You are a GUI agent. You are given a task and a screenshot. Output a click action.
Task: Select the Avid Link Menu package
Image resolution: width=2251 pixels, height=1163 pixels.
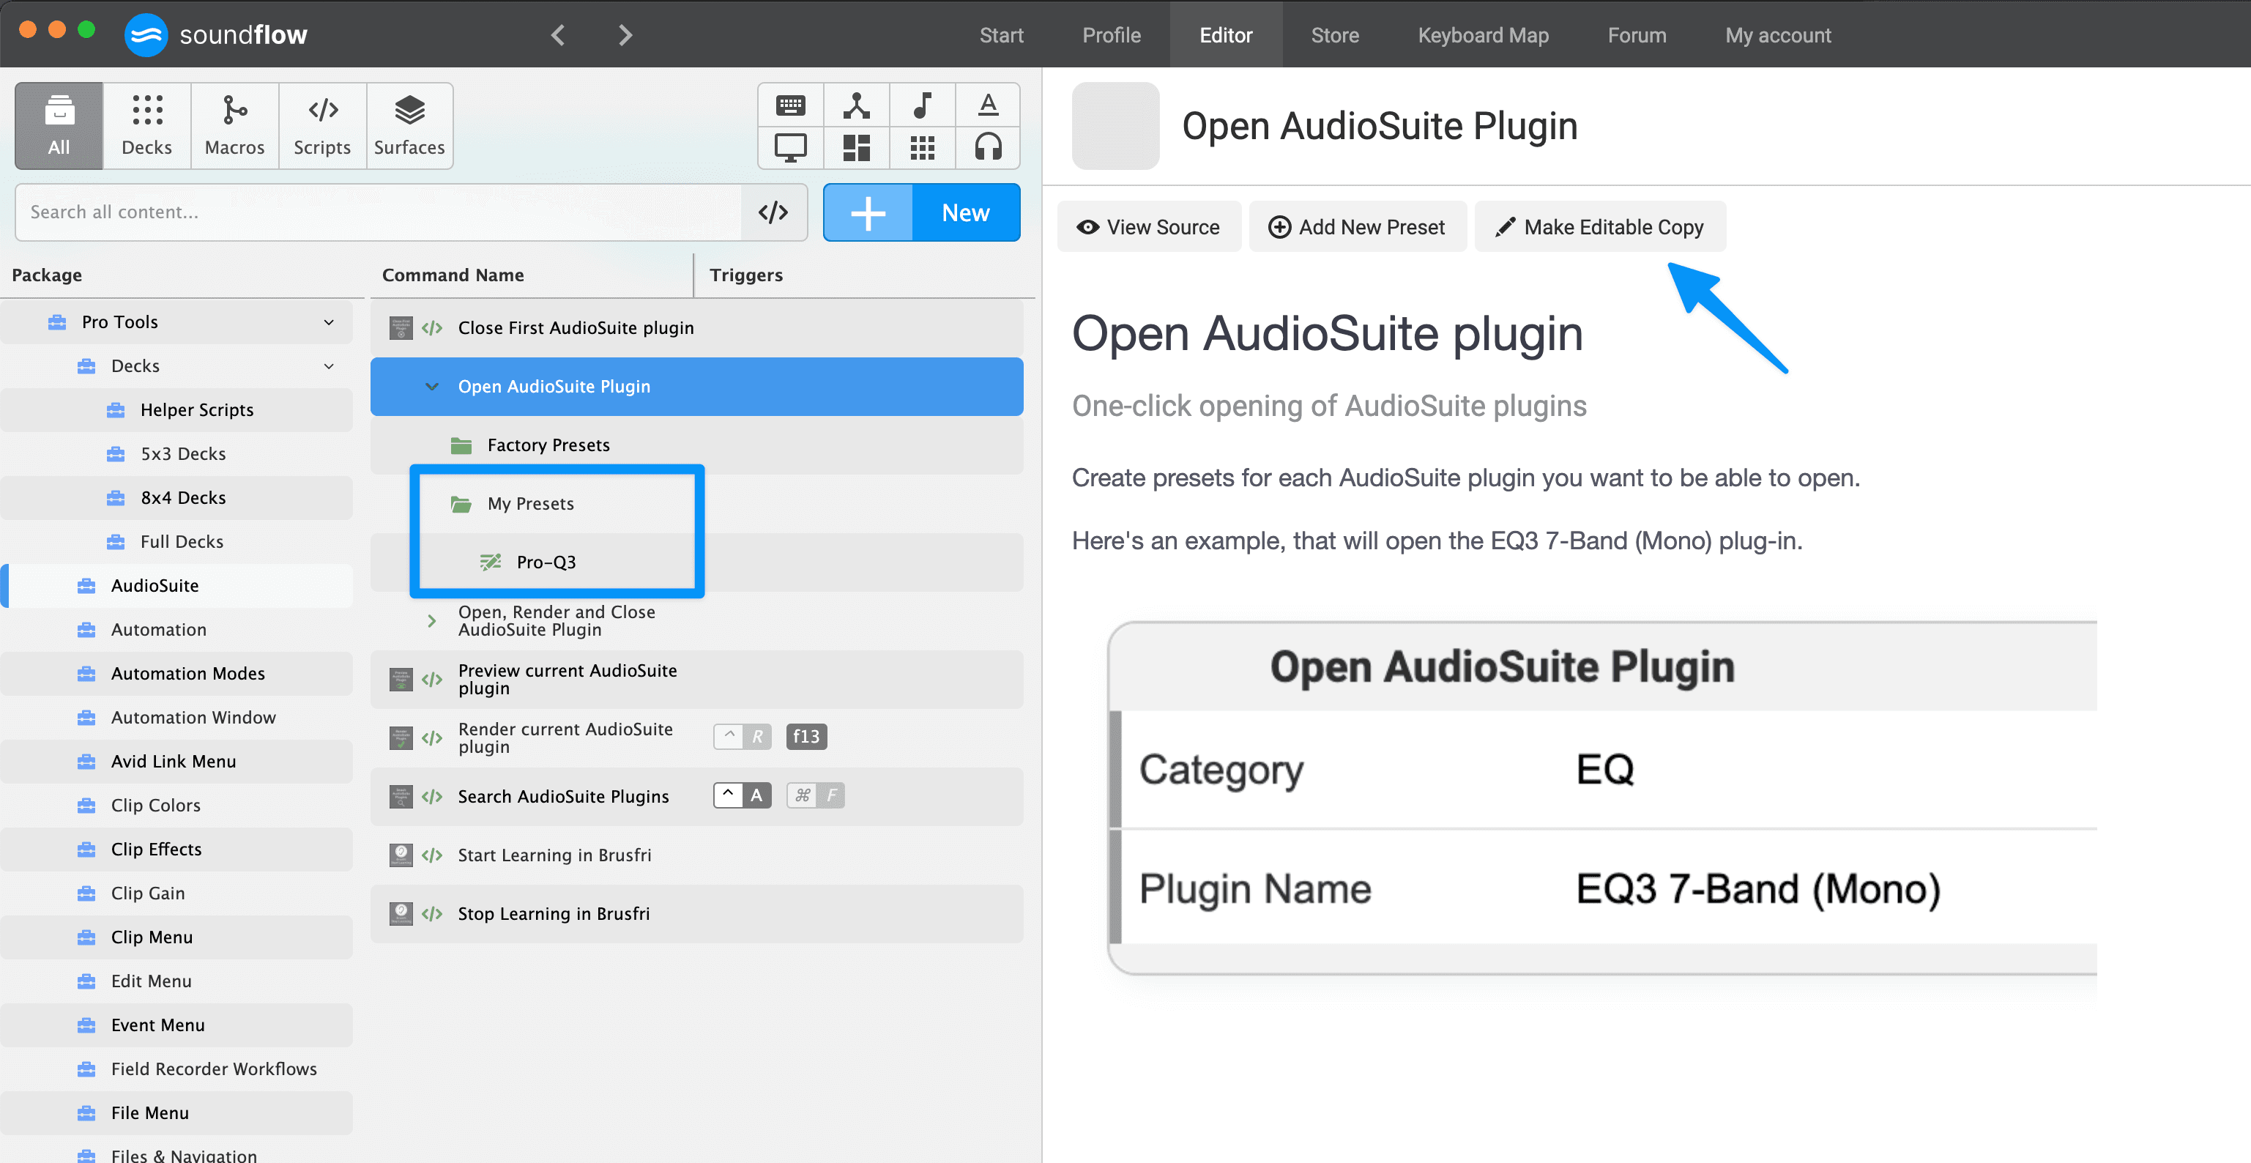[x=176, y=761]
